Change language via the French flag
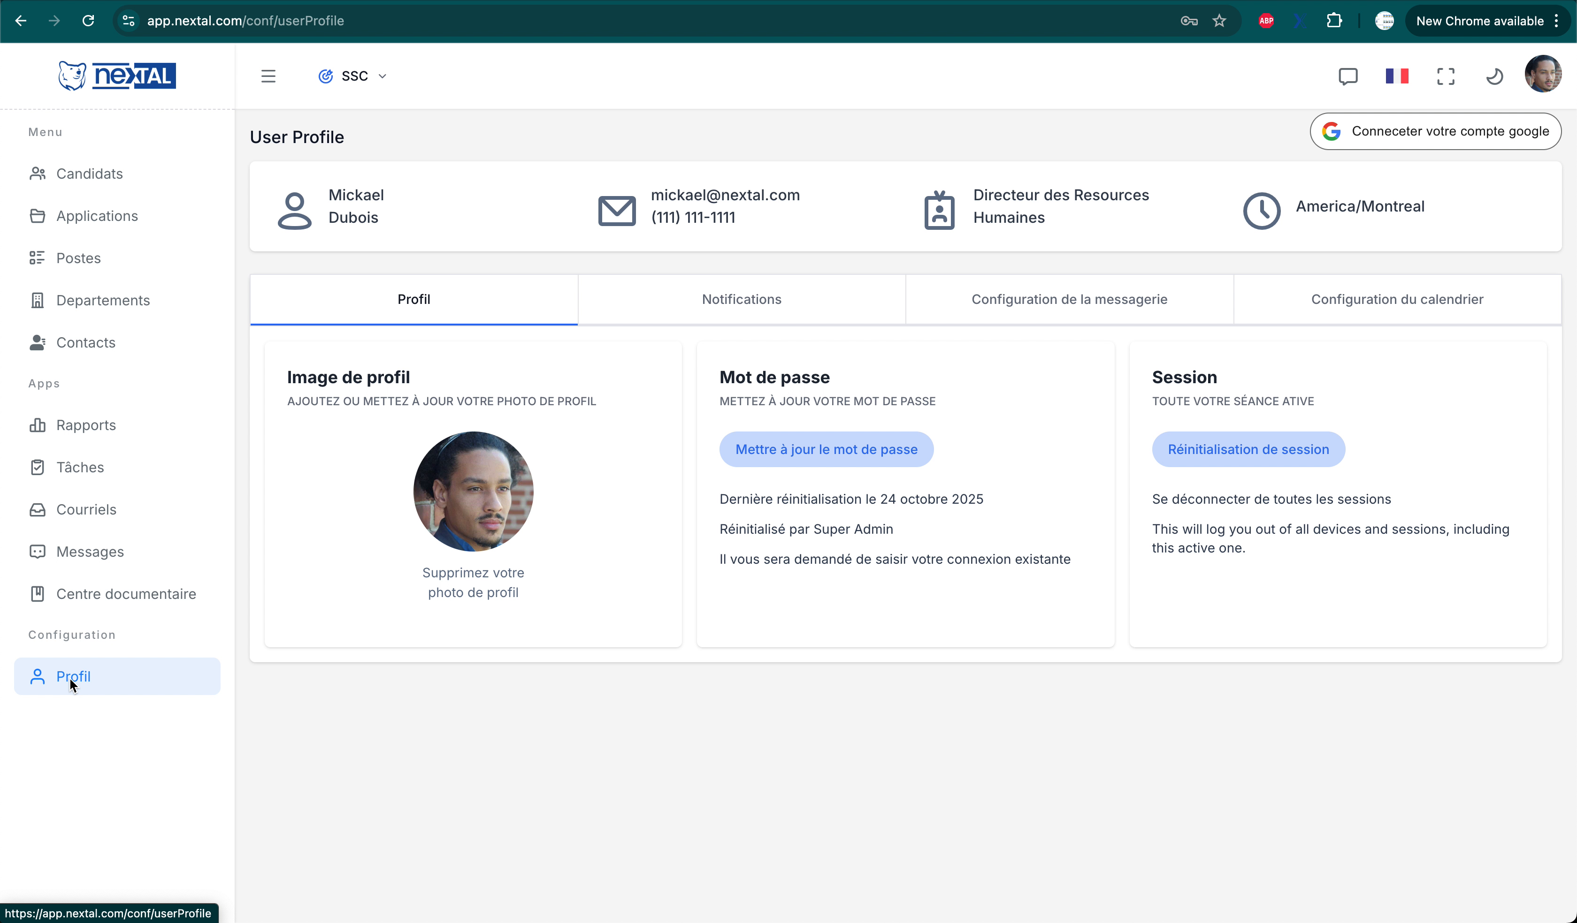Viewport: 1577px width, 923px height. 1397,76
